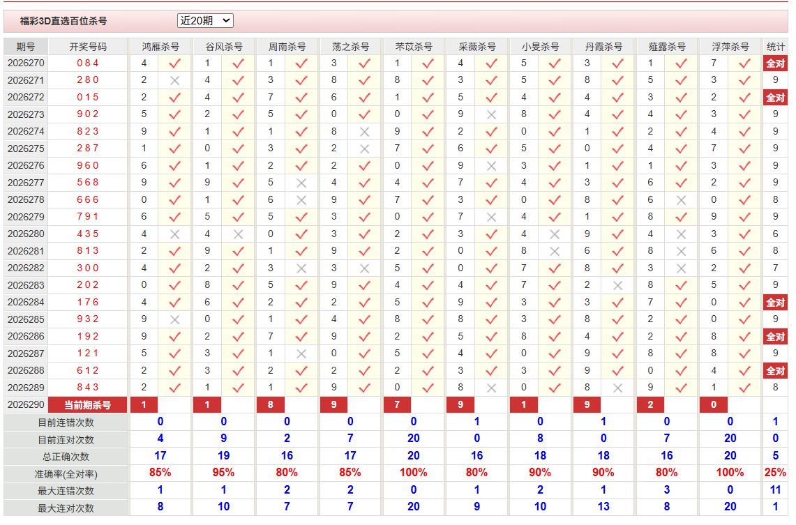Click the 最大连对次数 row label

click(x=66, y=508)
